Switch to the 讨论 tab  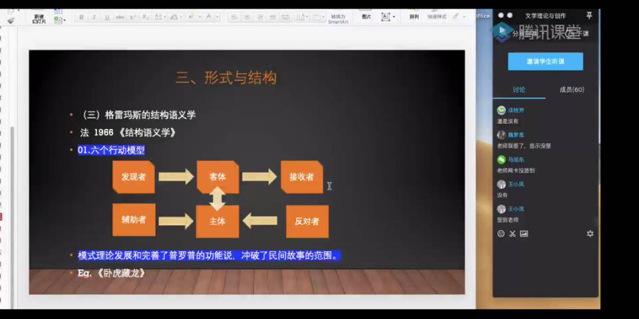click(519, 90)
